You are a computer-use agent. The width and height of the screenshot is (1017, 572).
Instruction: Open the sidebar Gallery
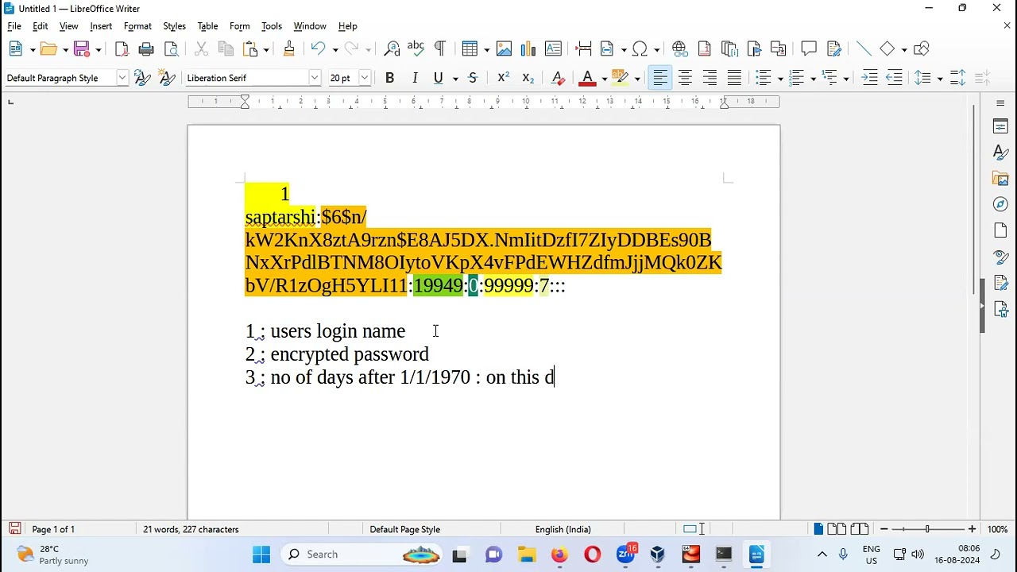click(1000, 179)
